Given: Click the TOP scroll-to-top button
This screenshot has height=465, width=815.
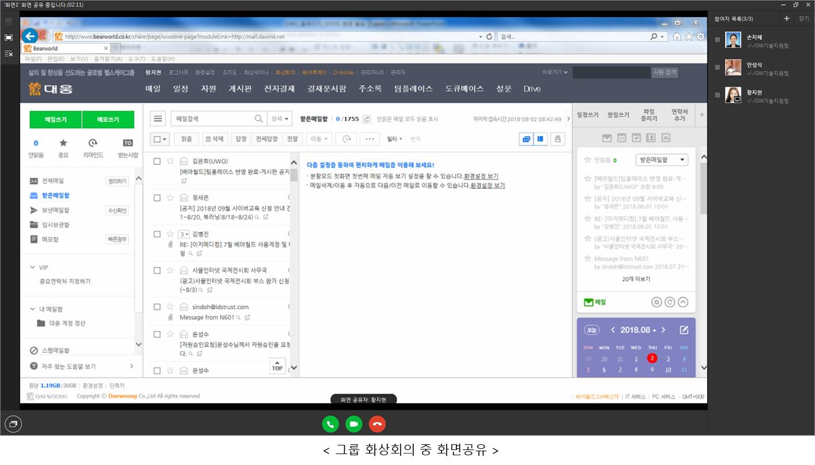Looking at the screenshot, I should click(278, 365).
